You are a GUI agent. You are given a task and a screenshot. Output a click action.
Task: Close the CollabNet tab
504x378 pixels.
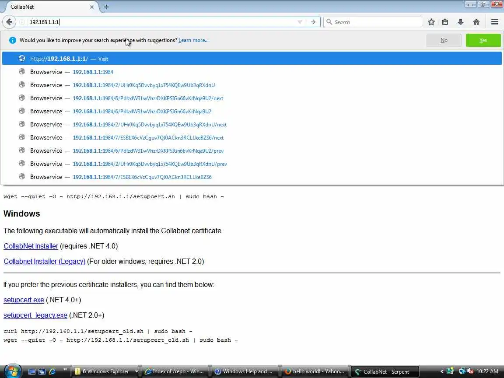coord(91,7)
